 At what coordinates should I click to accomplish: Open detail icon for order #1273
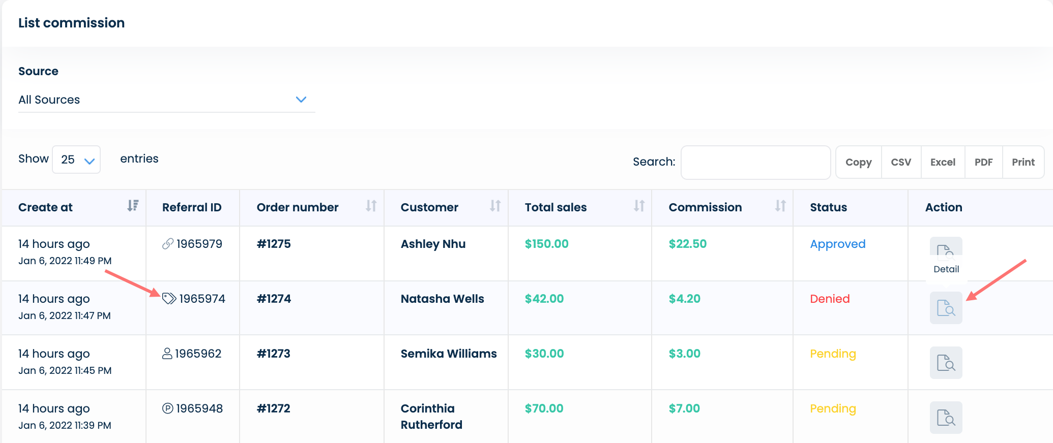pyautogui.click(x=946, y=363)
